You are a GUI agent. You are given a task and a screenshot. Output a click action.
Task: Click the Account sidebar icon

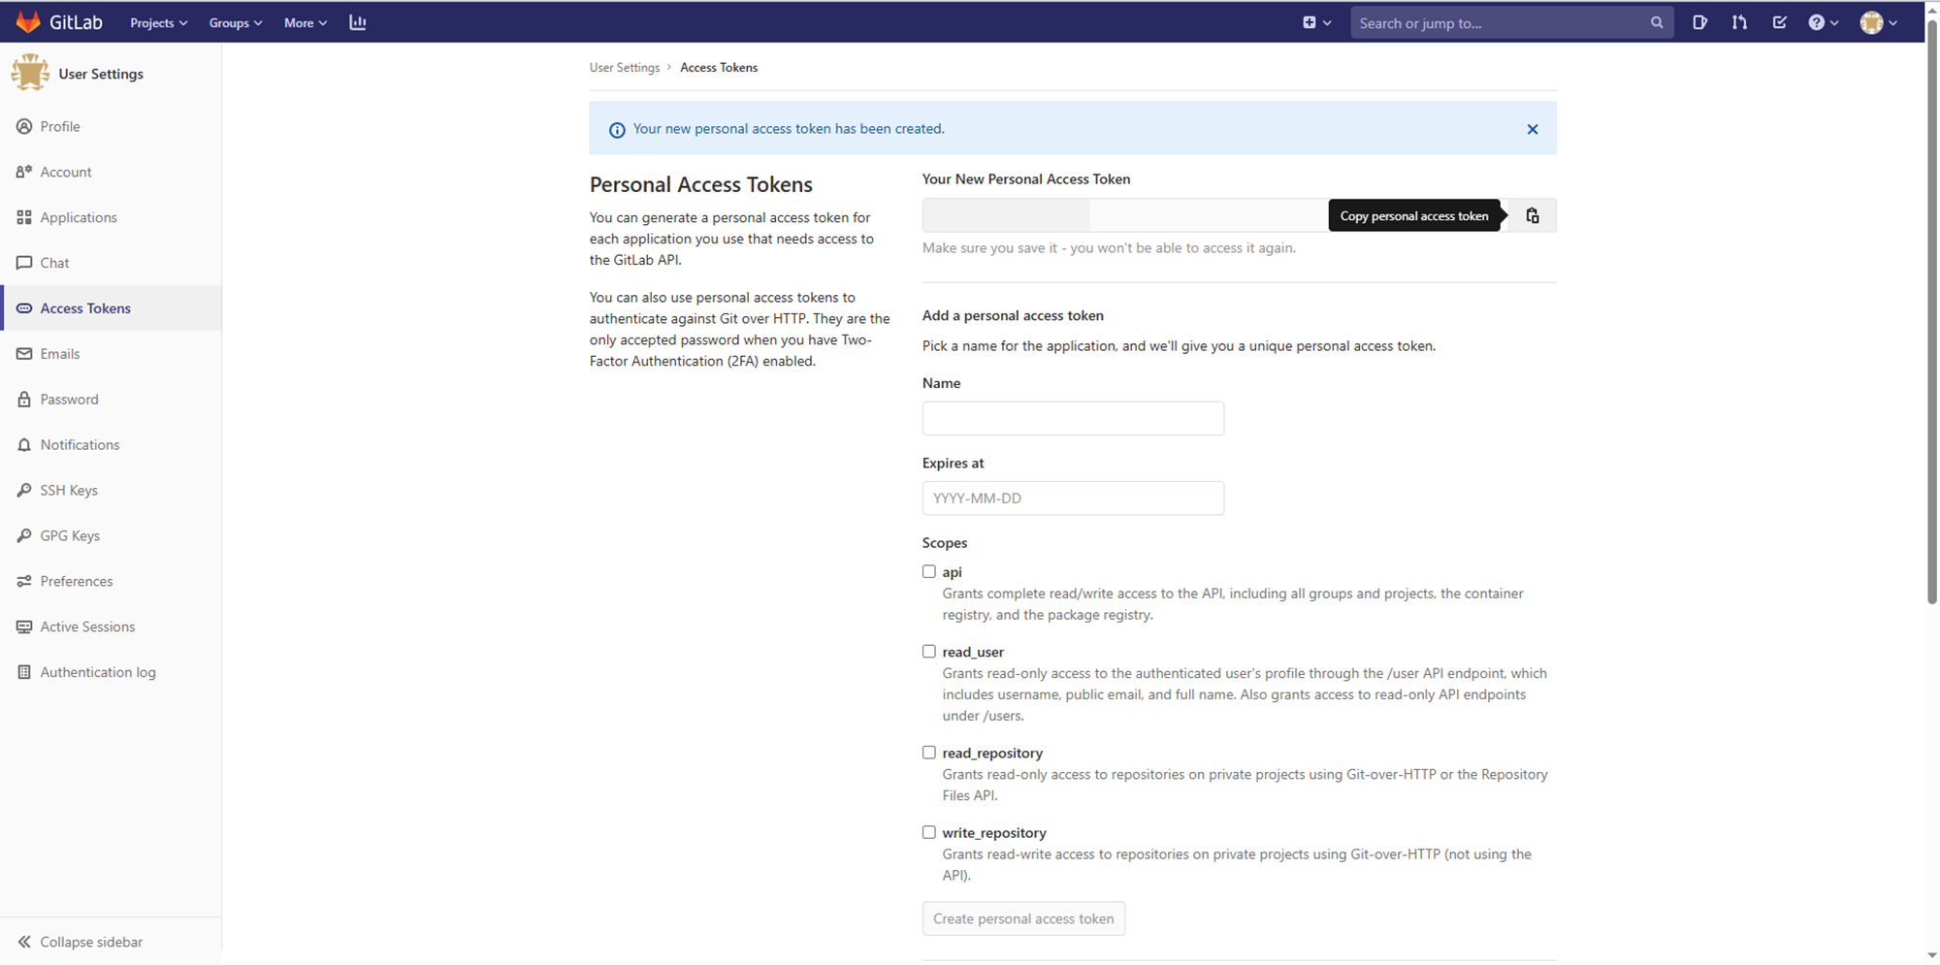24,172
